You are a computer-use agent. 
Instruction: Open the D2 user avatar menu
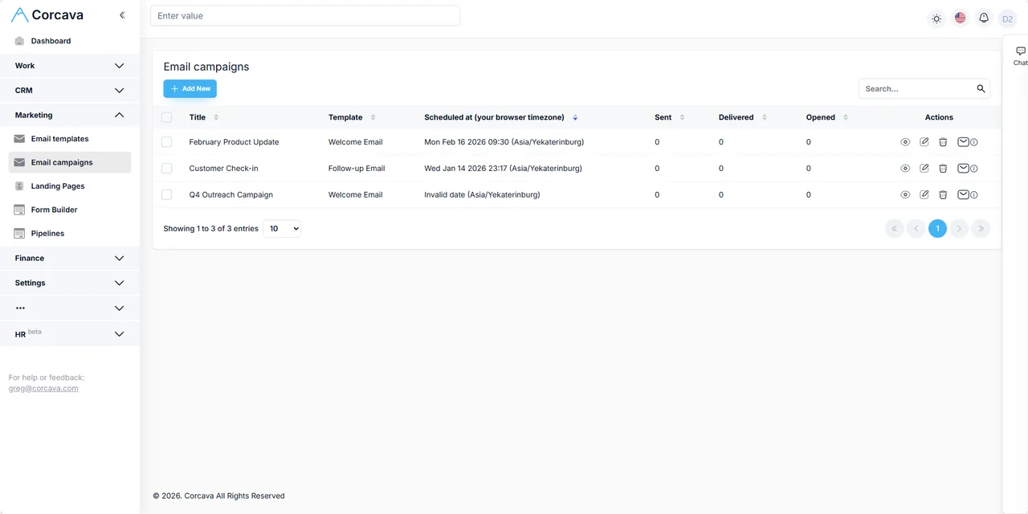(1007, 18)
